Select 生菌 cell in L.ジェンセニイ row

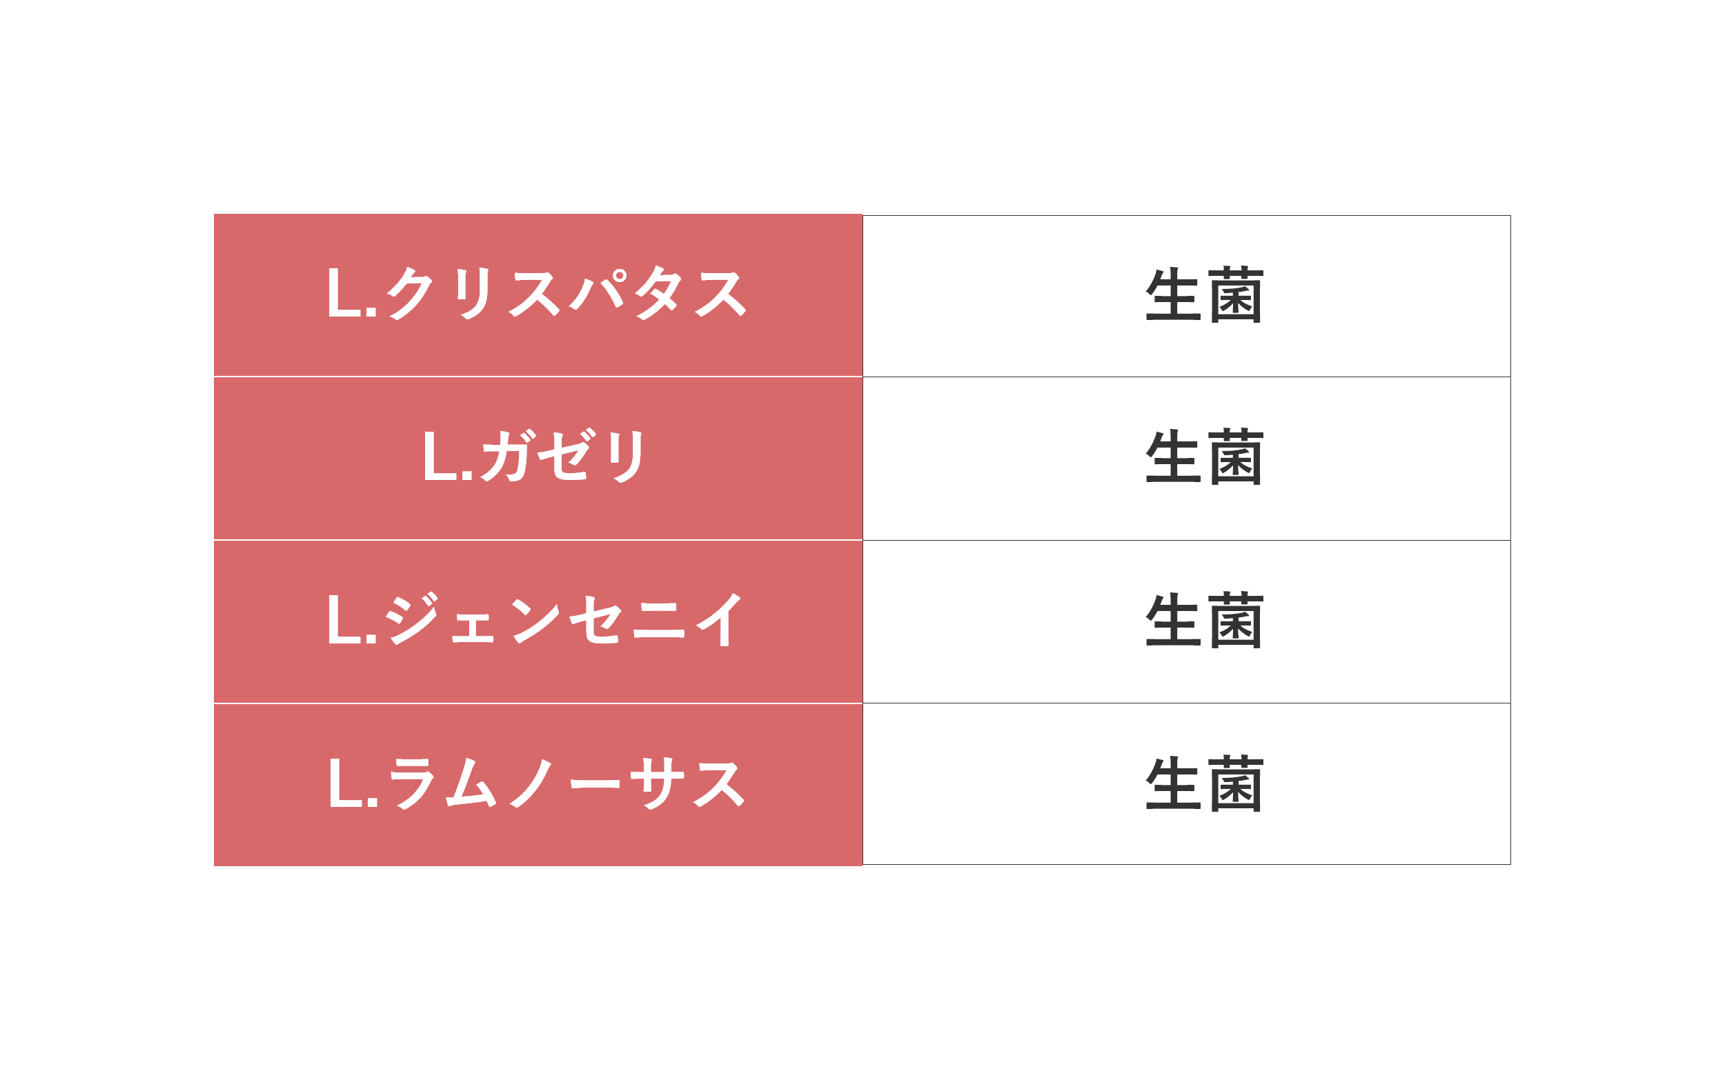[1204, 620]
